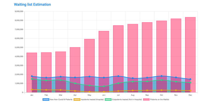Toggle the Patients on the Waitlist legend swatch
The height and width of the screenshot is (104, 209).
(x=146, y=99)
